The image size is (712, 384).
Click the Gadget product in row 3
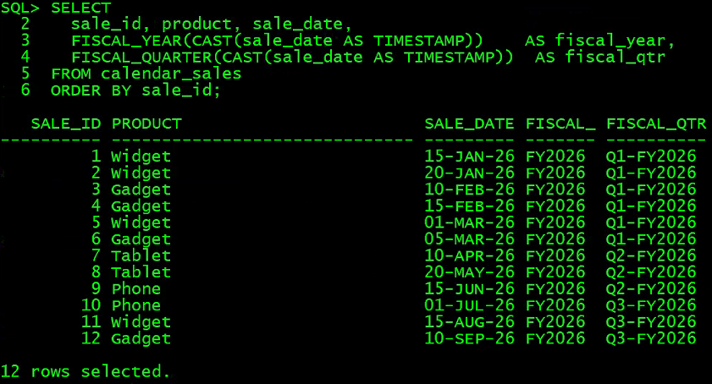click(141, 189)
